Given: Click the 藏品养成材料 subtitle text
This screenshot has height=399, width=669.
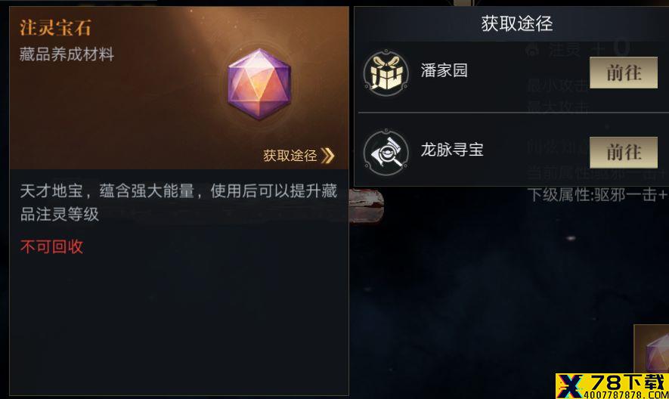Looking at the screenshot, I should point(67,54).
